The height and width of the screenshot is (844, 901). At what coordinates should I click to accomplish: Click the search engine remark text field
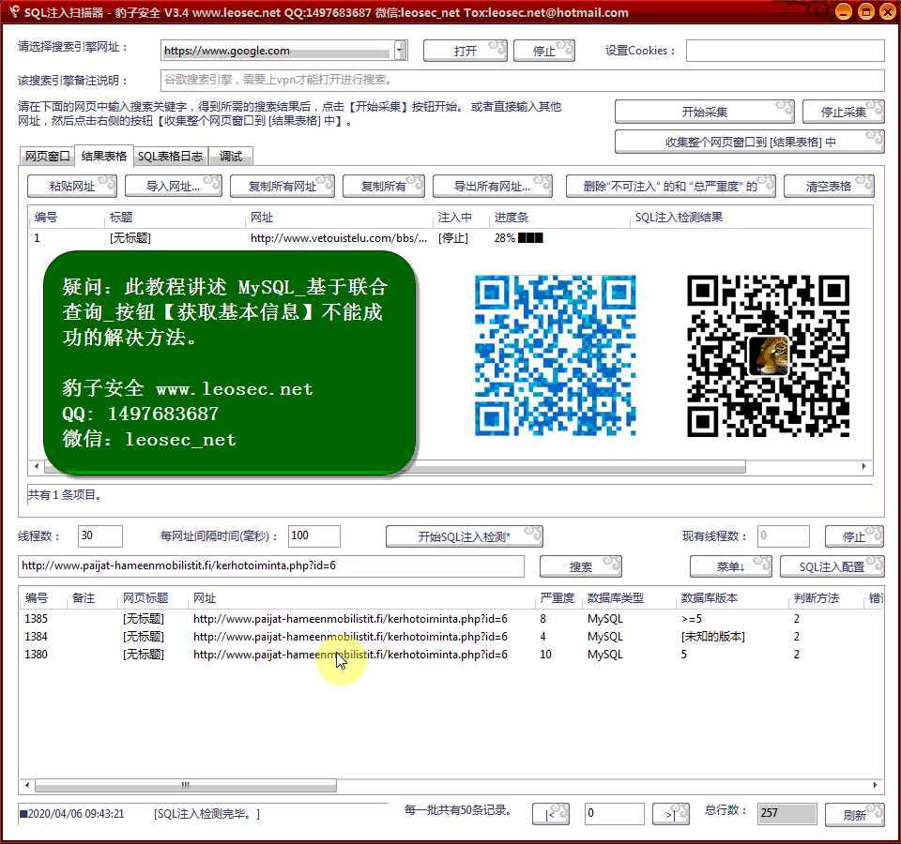[x=522, y=80]
